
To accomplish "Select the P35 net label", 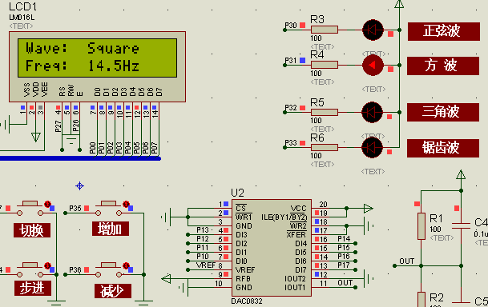I will point(75,209).
